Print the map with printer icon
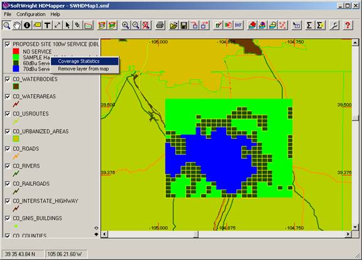This screenshot has height=260, width=362. point(160,25)
